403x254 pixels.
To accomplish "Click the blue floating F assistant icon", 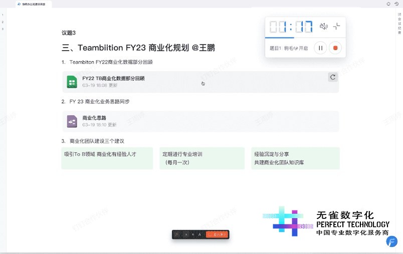I will (391, 241).
